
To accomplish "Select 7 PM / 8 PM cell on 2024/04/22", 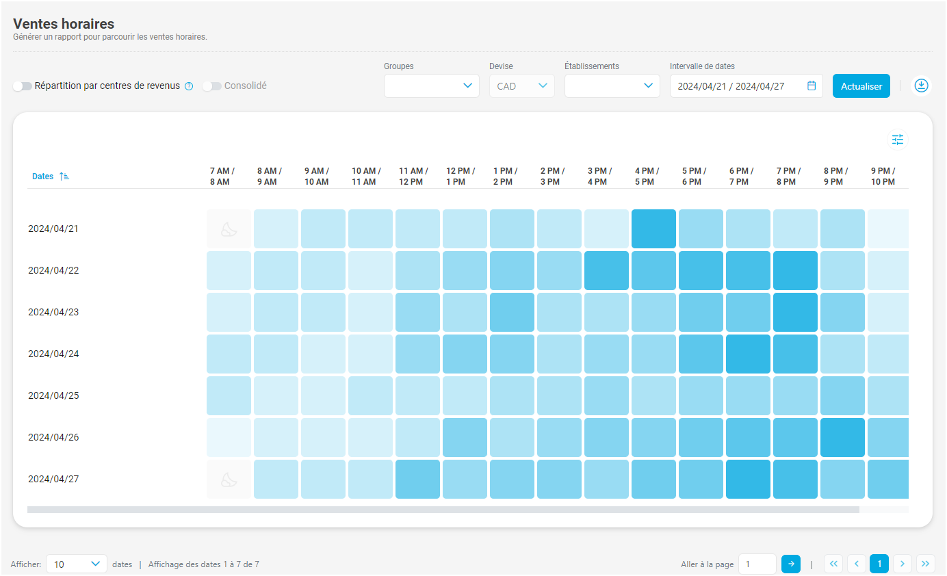I will [796, 270].
